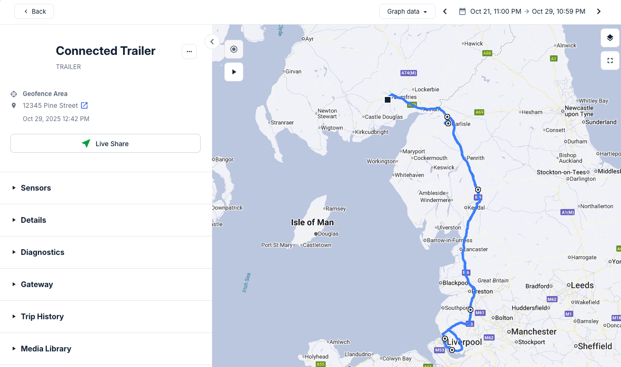Click the Live Share button
This screenshot has width=621, height=367.
(x=106, y=143)
